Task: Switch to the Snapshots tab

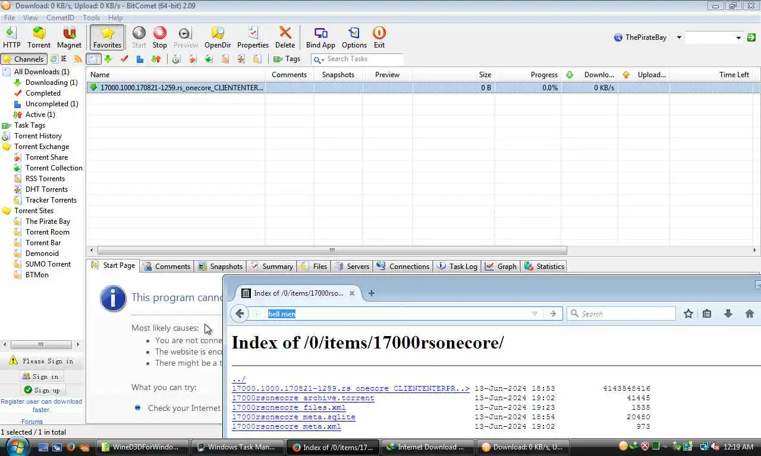Action: tap(220, 267)
